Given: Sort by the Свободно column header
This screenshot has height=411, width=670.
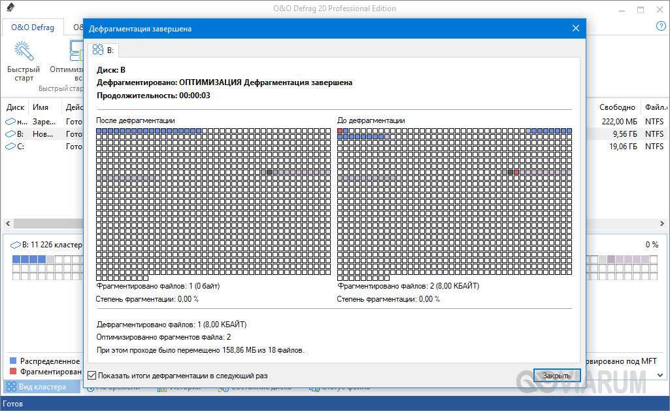Looking at the screenshot, I should pyautogui.click(x=617, y=107).
